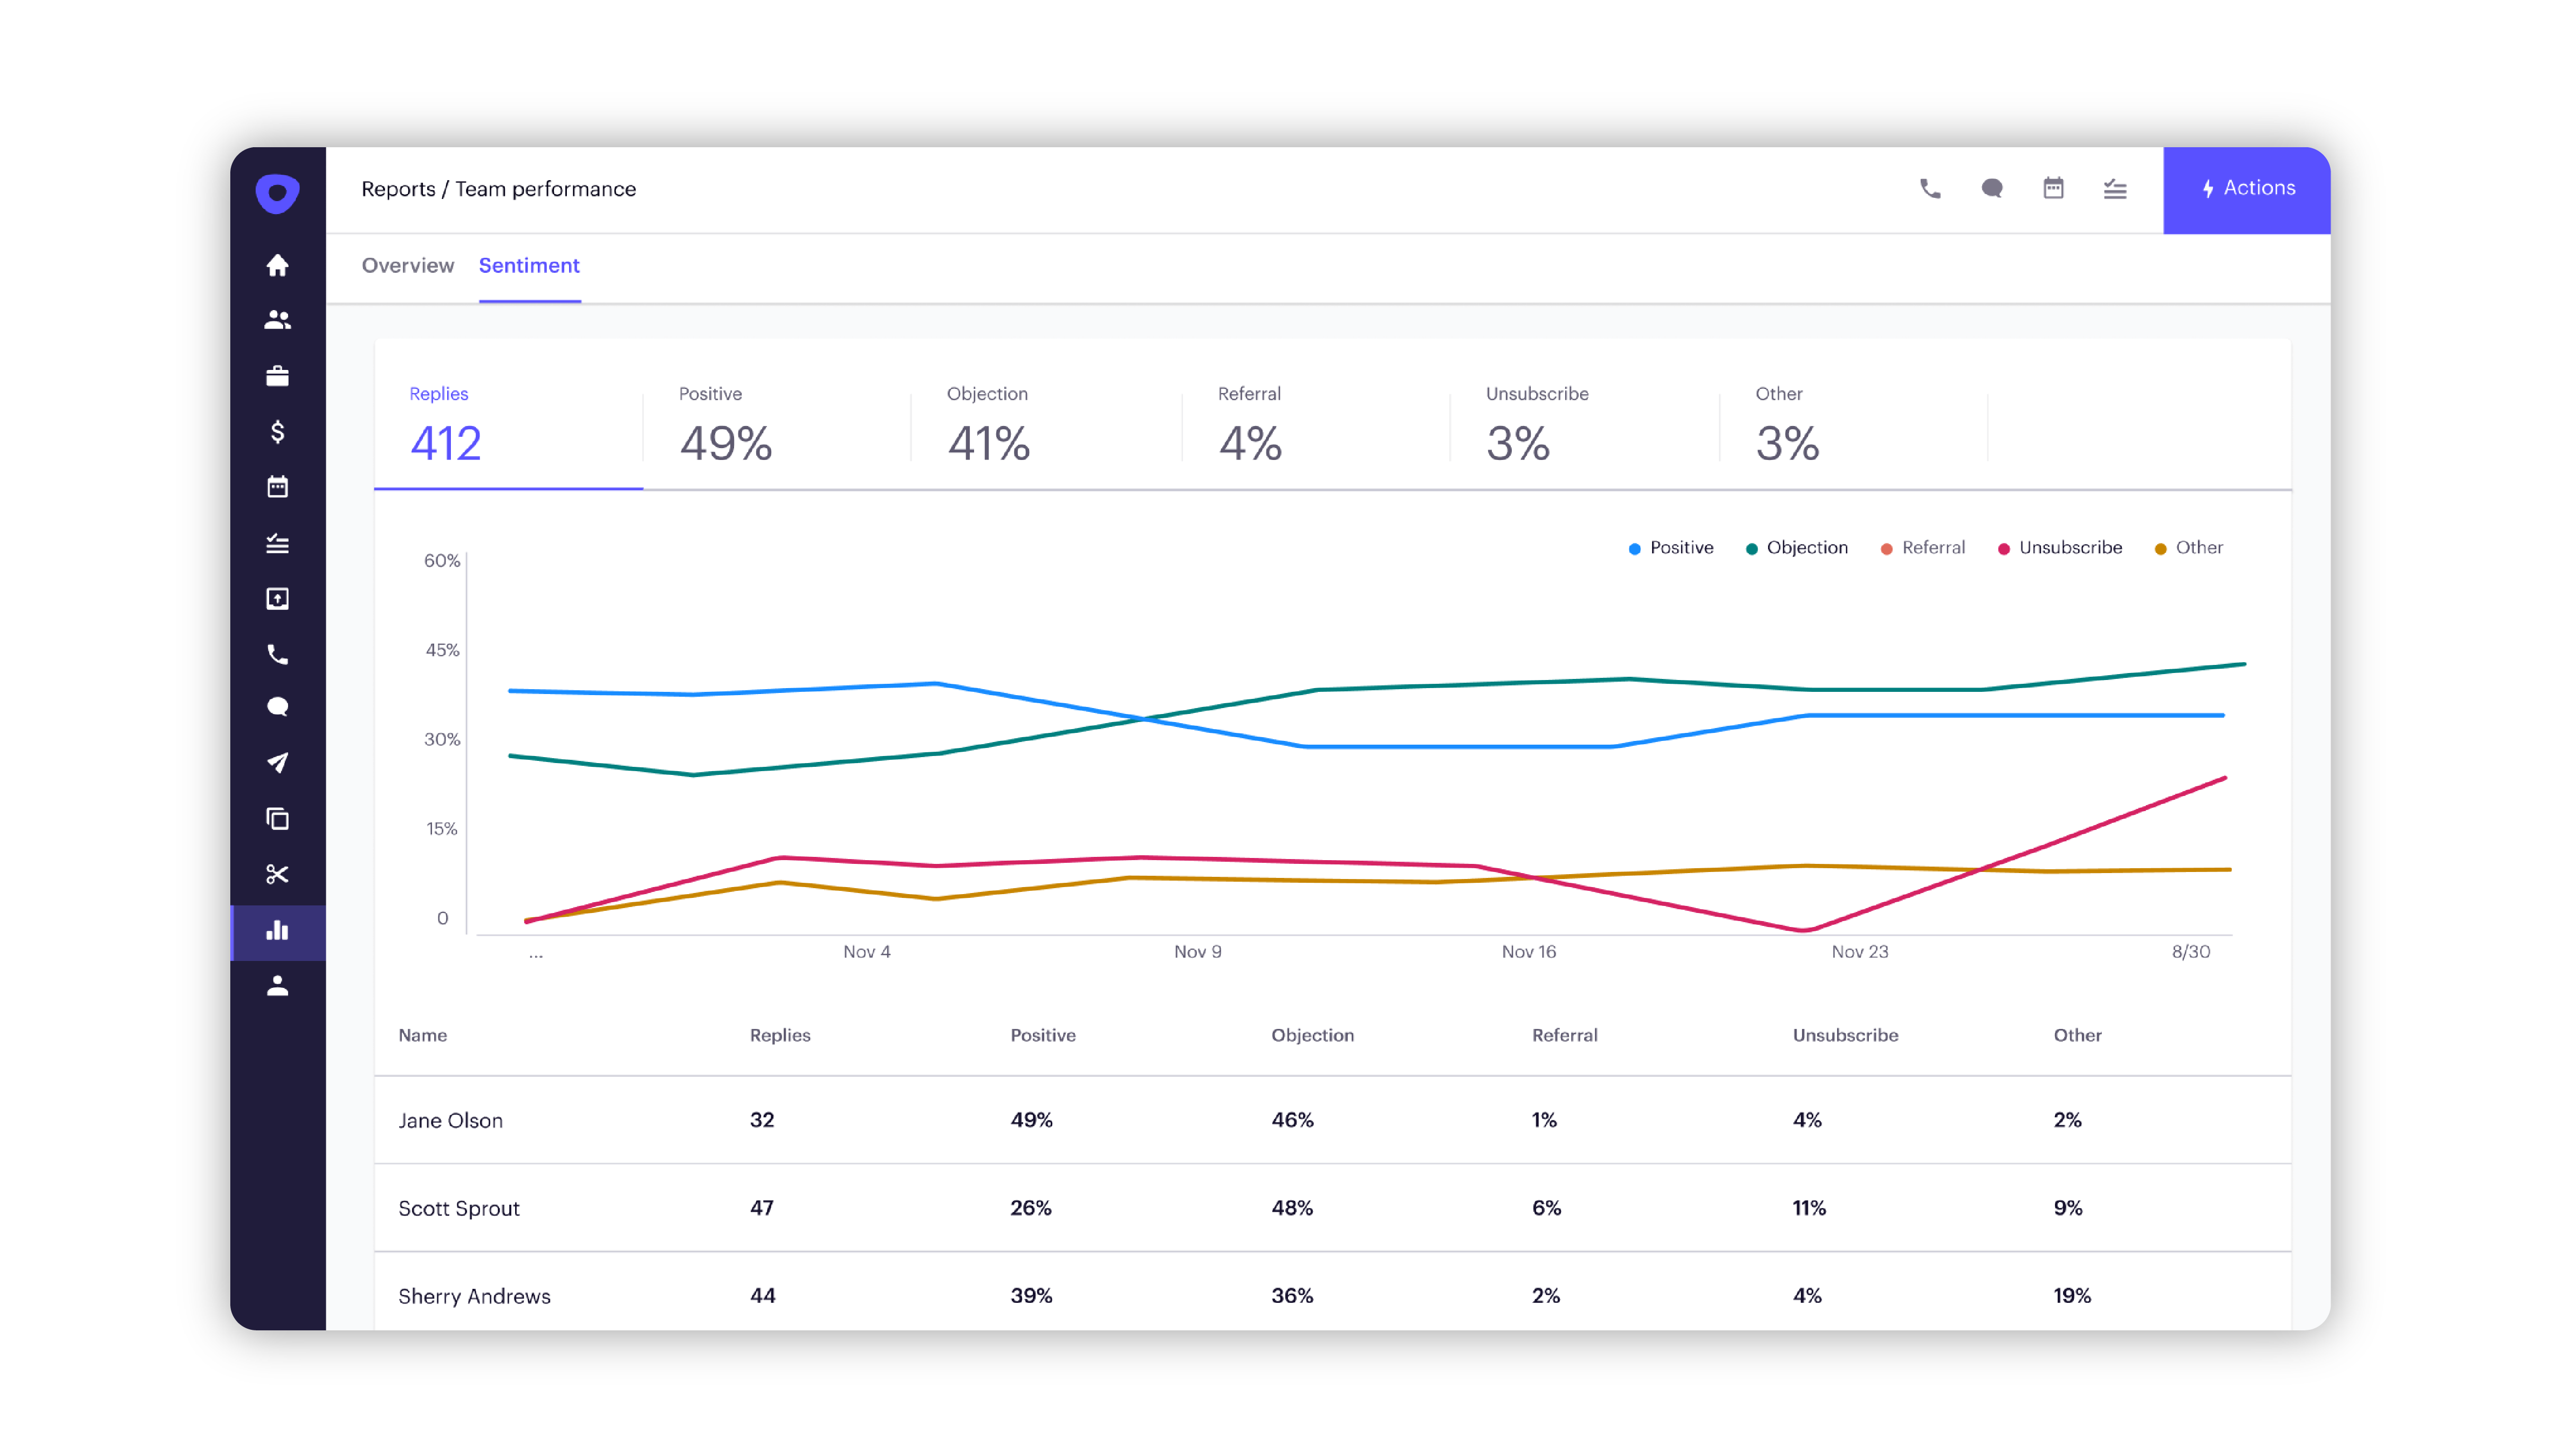Open the Snippets scissors icon
2549x1456 pixels.
point(278,874)
